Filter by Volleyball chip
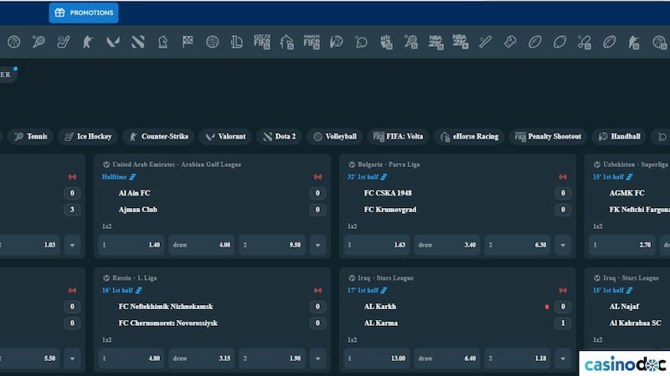The image size is (670, 376). tap(334, 136)
